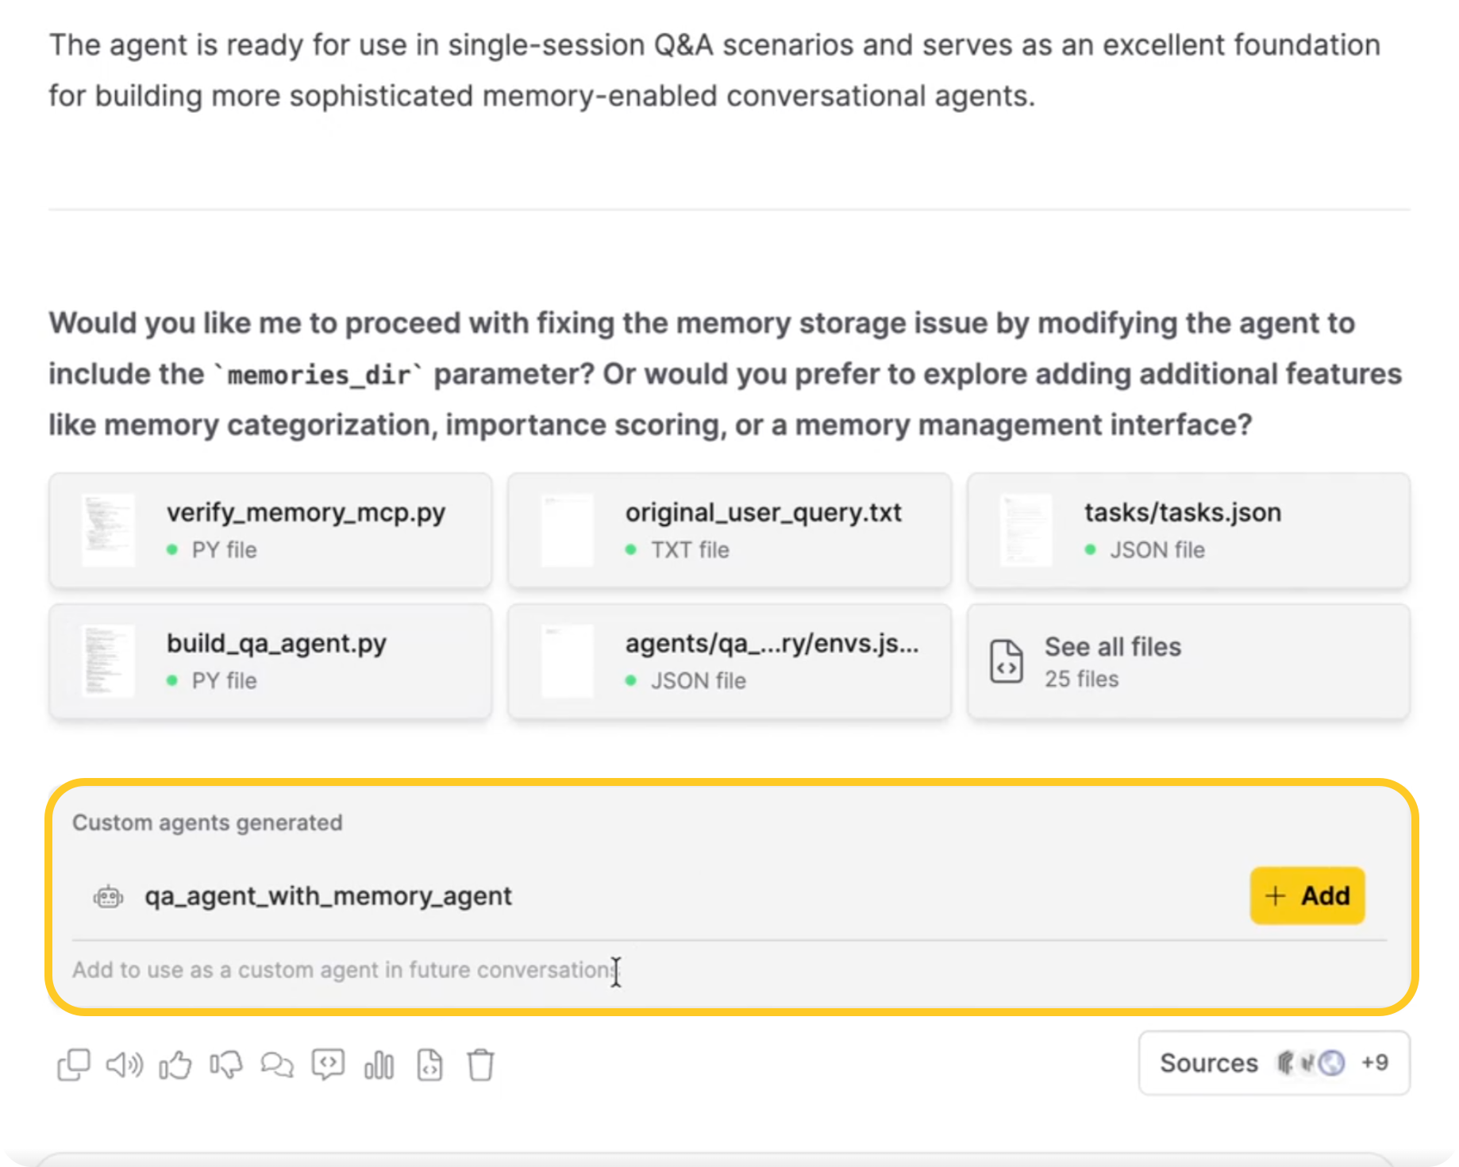Click thumbnail preview of verify_memory_mcp.py
This screenshot has width=1459, height=1167.
108,530
